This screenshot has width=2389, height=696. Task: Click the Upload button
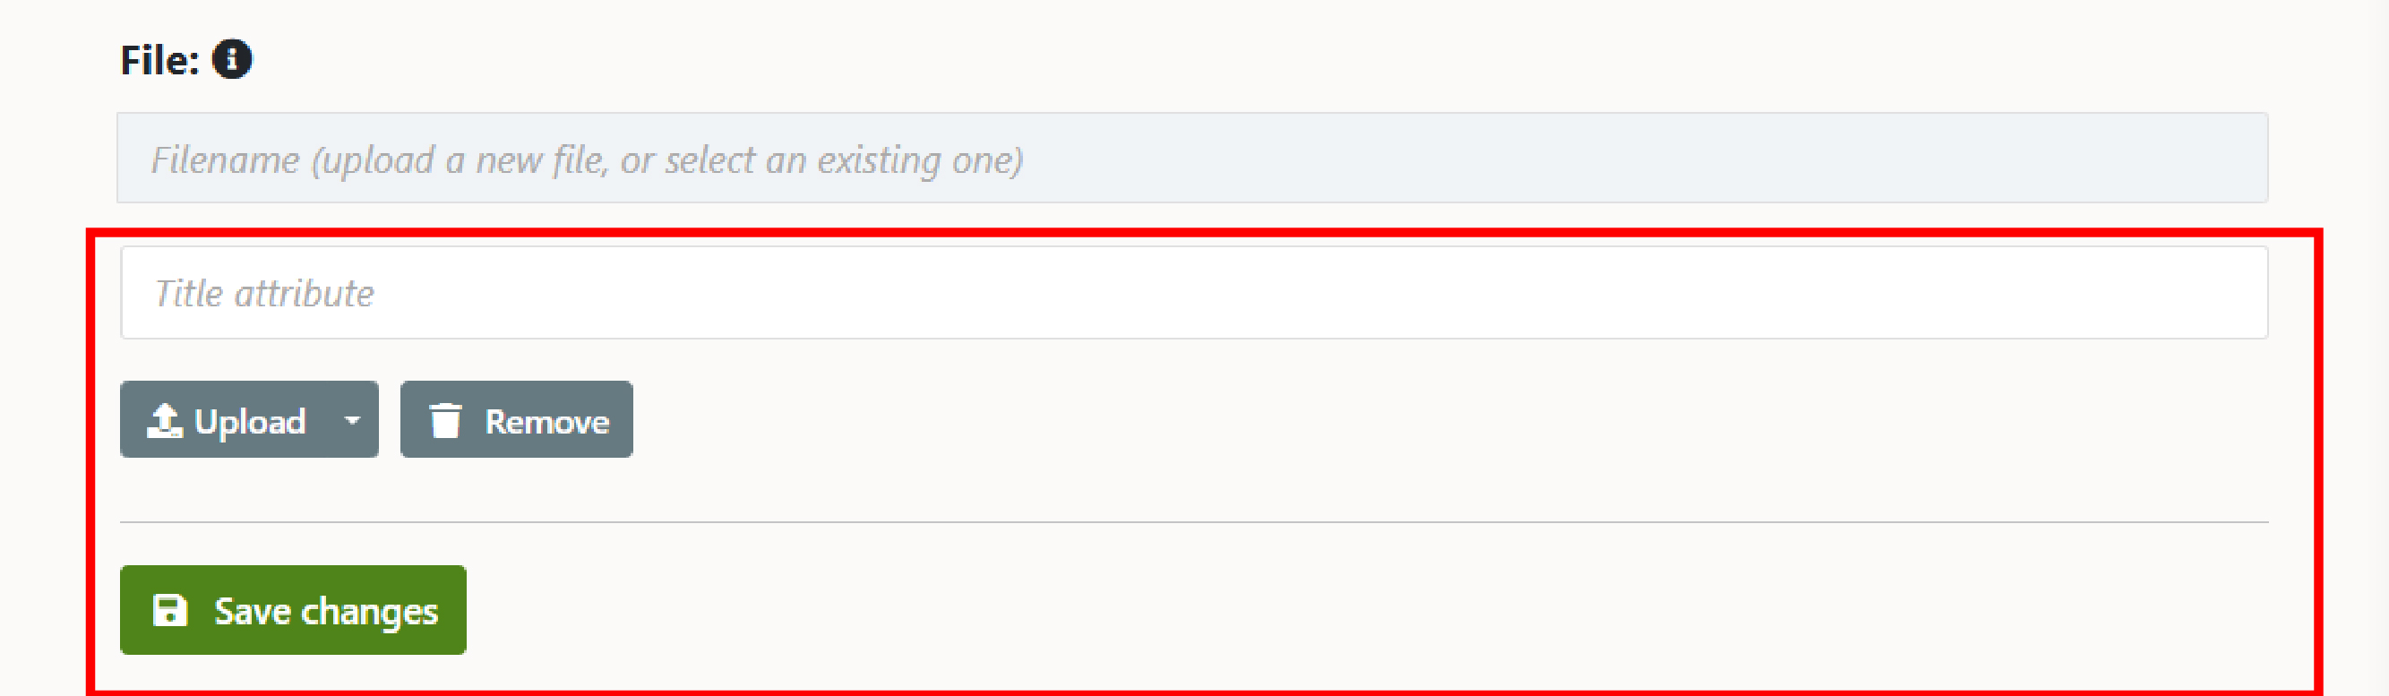point(226,419)
